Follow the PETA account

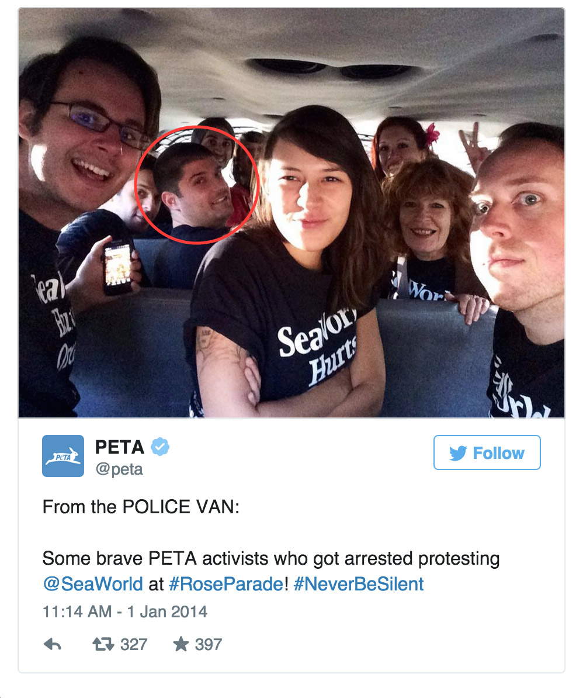pos(487,452)
